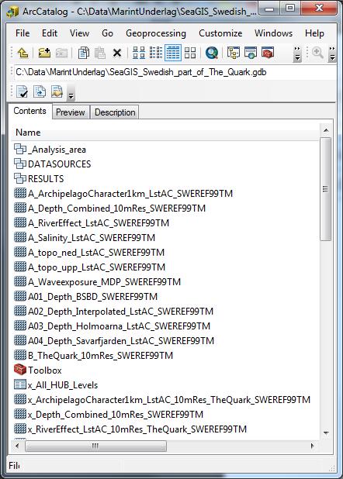This screenshot has width=343, height=479.
Task: Click the Validate Metadata icon
Action: [x=22, y=91]
